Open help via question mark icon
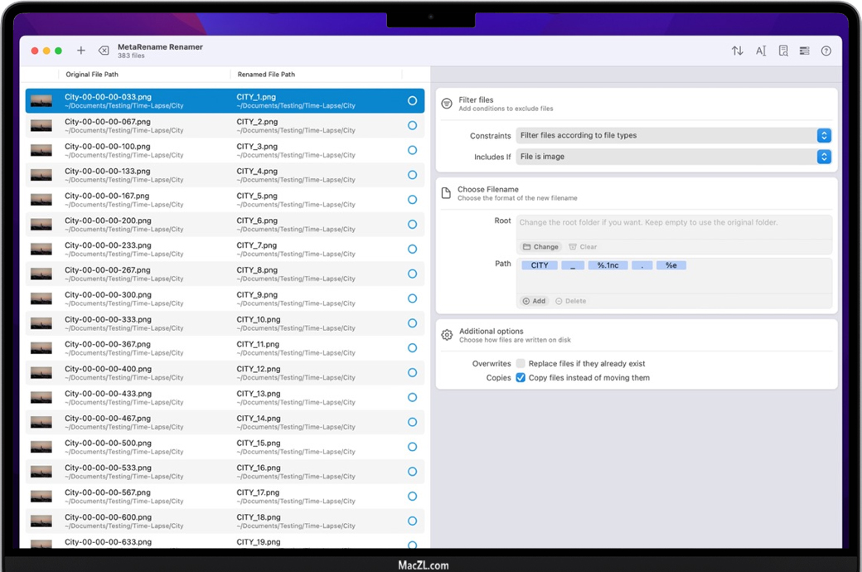This screenshot has width=862, height=572. tap(826, 51)
